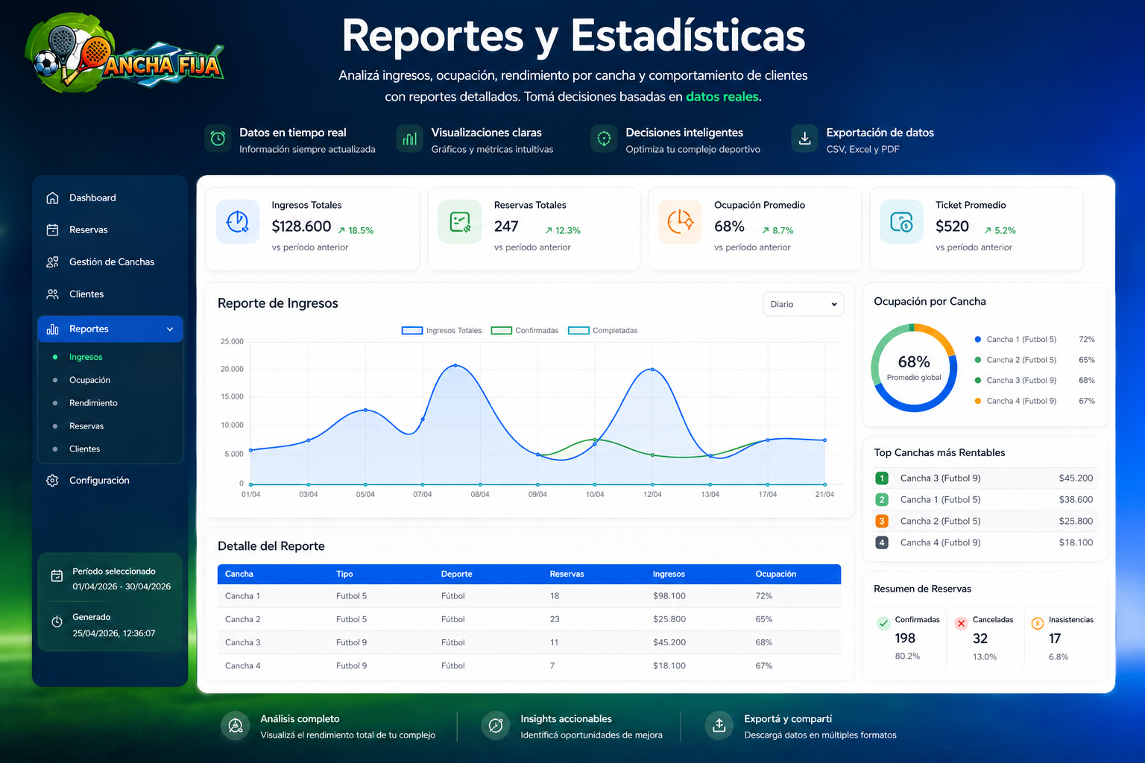This screenshot has height=763, width=1145.
Task: Click the orange Cancha 4 legend dot
Action: click(977, 401)
